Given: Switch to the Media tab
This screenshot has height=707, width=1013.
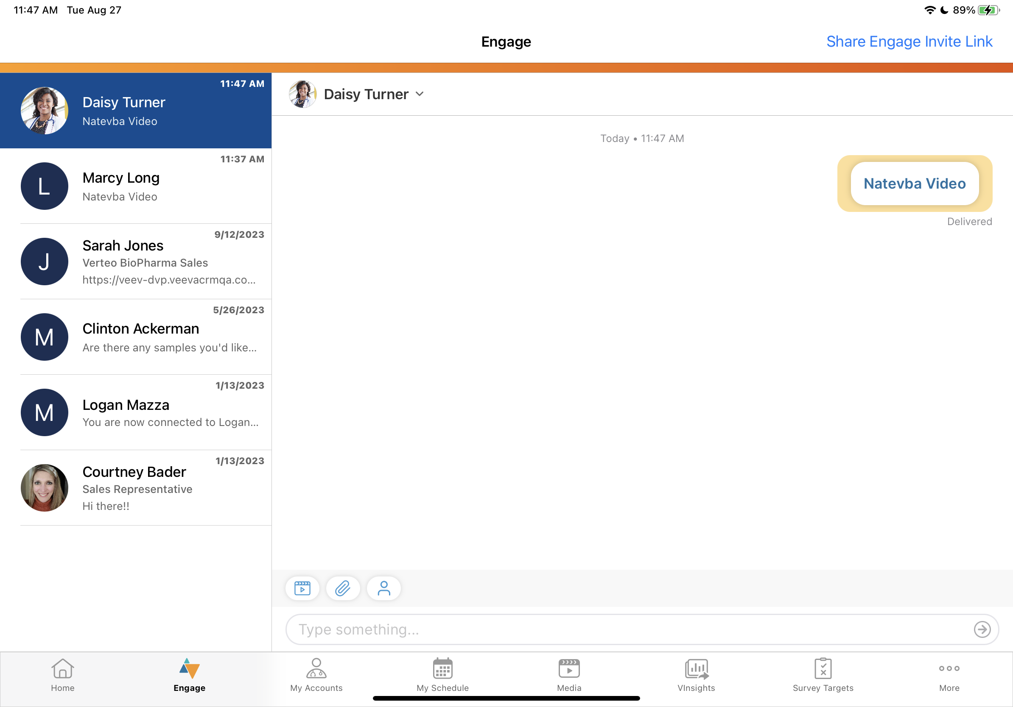Looking at the screenshot, I should pos(569,675).
